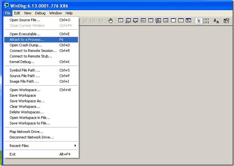Open the Watch window toolbar icon
This screenshot has width=234, height=166.
point(128,21)
